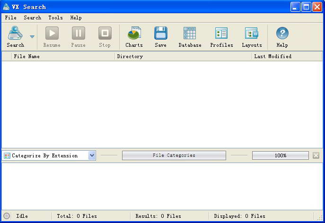Save results with the floppy disk icon

click(161, 37)
